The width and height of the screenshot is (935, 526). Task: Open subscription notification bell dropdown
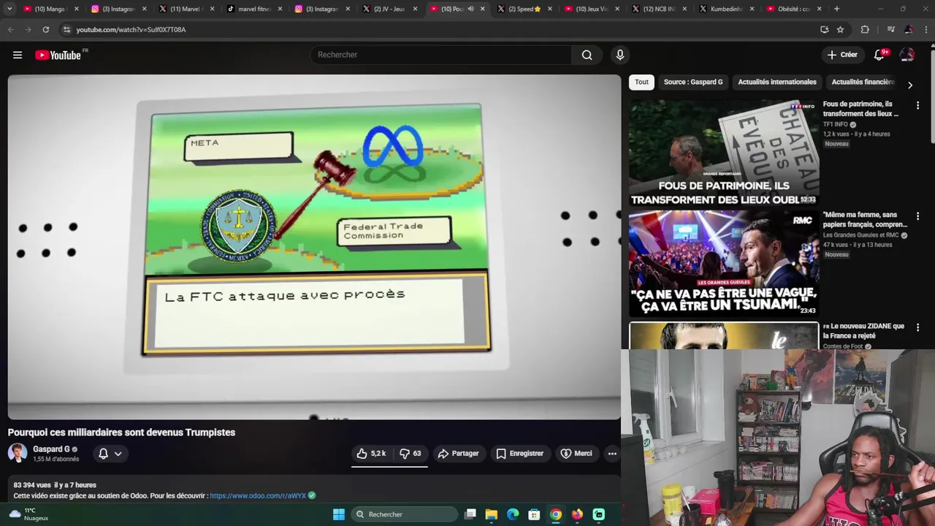110,454
